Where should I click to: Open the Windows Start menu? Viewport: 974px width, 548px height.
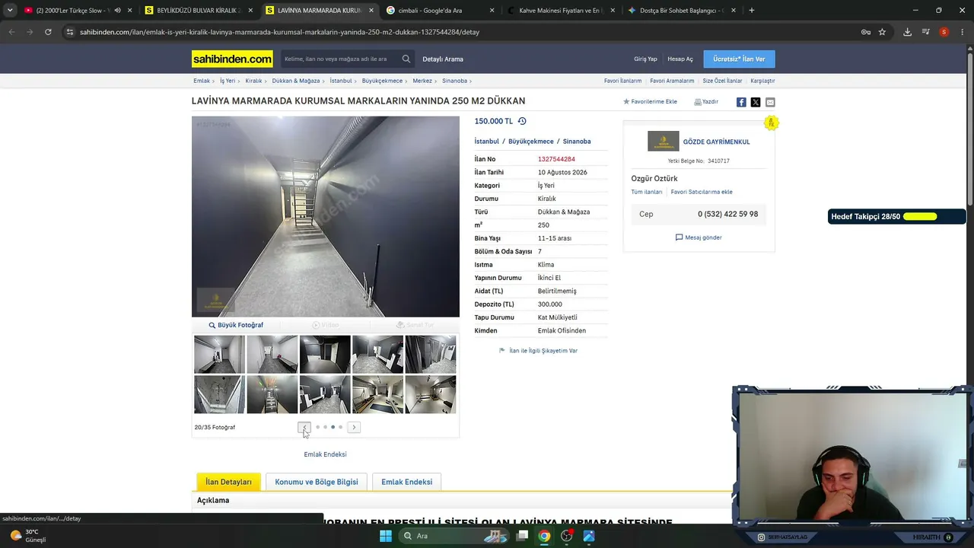pos(386,536)
